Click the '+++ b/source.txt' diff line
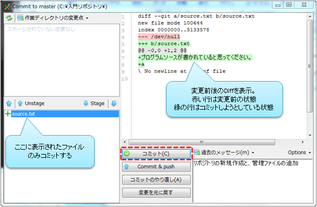Viewport: 317px width, 207px height. click(164, 44)
